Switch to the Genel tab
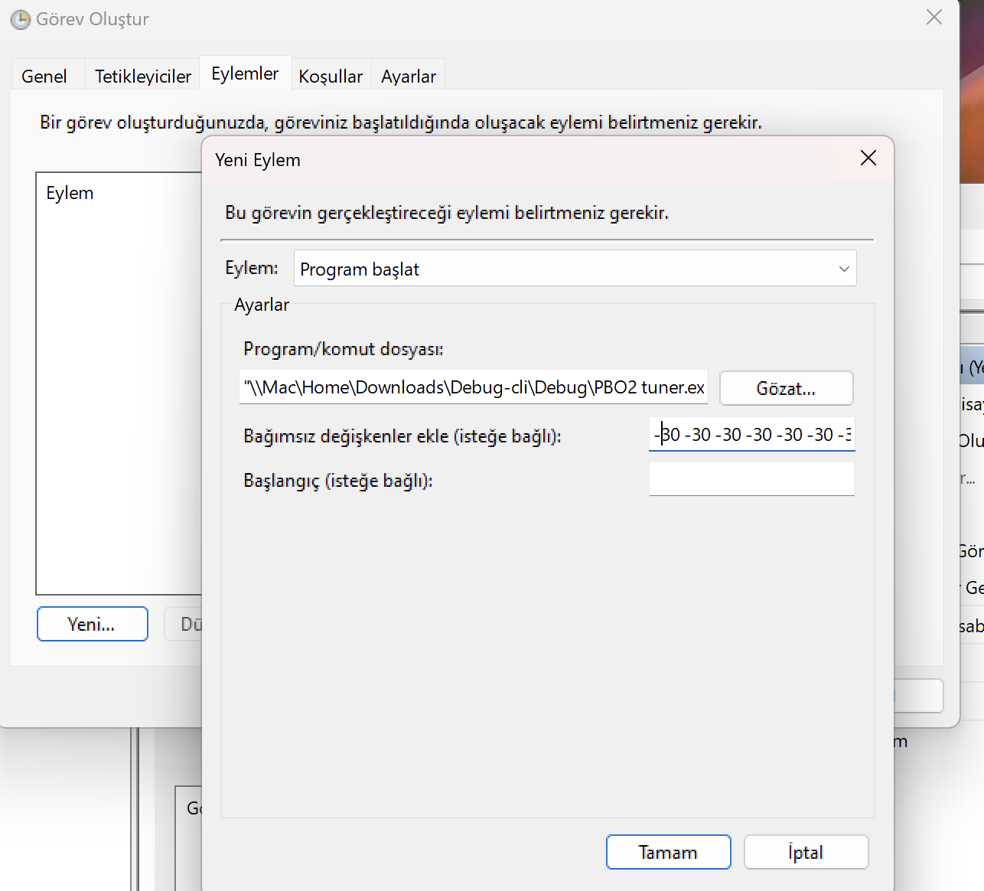The image size is (984, 891). pyautogui.click(x=44, y=77)
